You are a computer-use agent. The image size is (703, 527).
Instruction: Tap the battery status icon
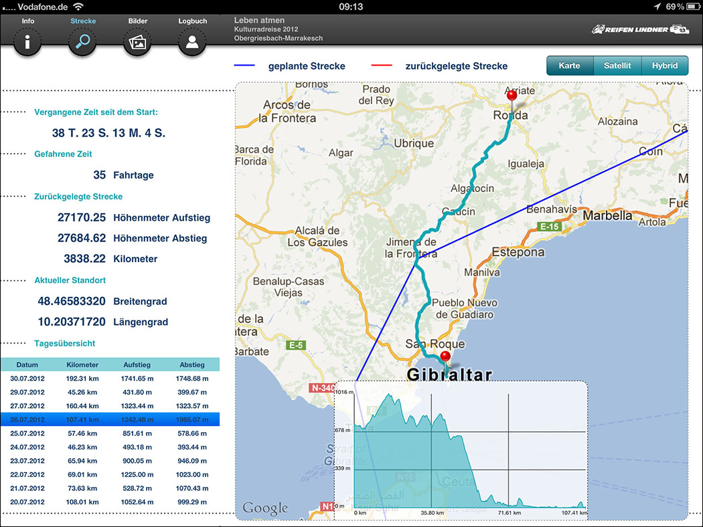(693, 6)
